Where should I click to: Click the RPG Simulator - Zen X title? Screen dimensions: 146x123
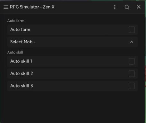(32, 7)
